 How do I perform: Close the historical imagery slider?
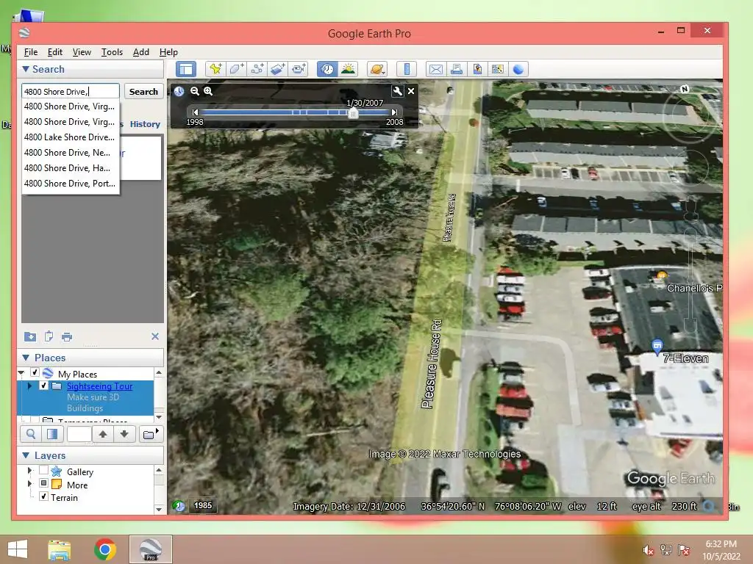[x=411, y=90]
